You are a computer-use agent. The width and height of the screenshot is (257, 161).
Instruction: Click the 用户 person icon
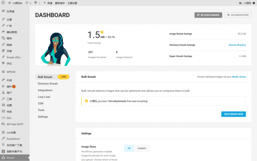[x=3, y=93]
